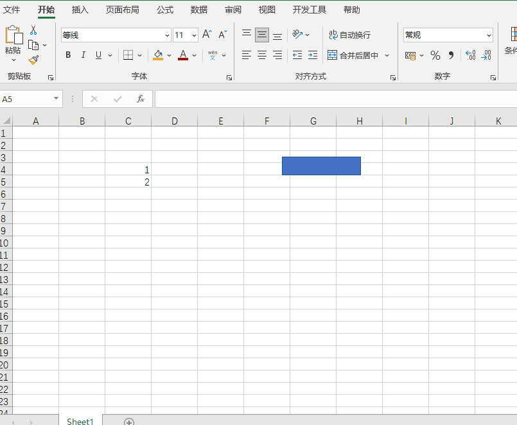Click the wén phonetic guide icon

point(213,55)
